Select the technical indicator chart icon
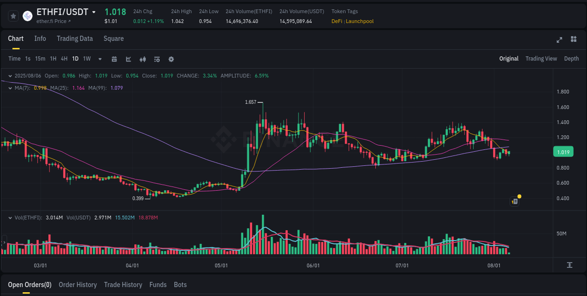The height and width of the screenshot is (296, 587). tap(128, 59)
